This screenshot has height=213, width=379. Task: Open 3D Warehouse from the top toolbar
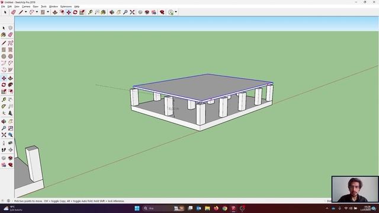pos(147,12)
